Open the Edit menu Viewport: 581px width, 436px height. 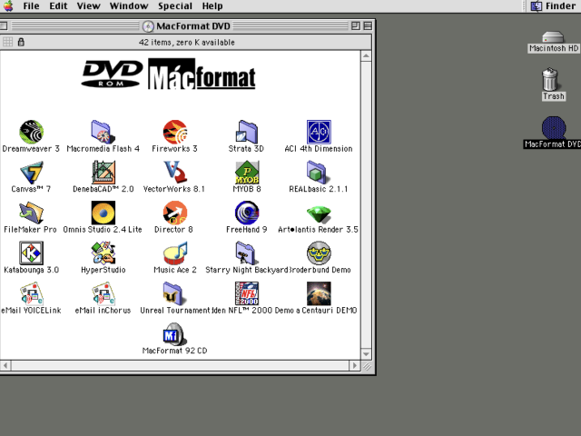point(58,6)
